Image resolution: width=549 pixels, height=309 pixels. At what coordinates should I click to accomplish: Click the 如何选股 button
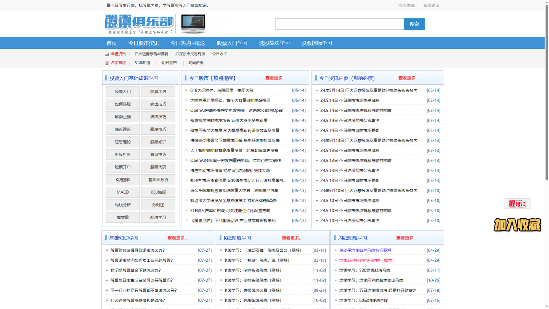123,104
